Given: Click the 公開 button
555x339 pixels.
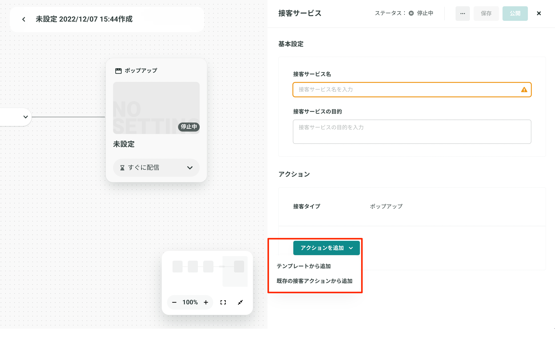Looking at the screenshot, I should (515, 14).
